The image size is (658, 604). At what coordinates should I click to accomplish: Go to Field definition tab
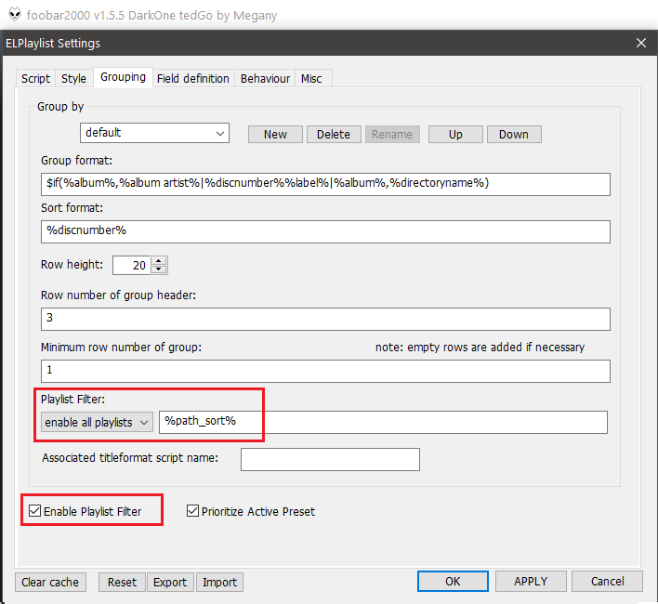click(192, 79)
